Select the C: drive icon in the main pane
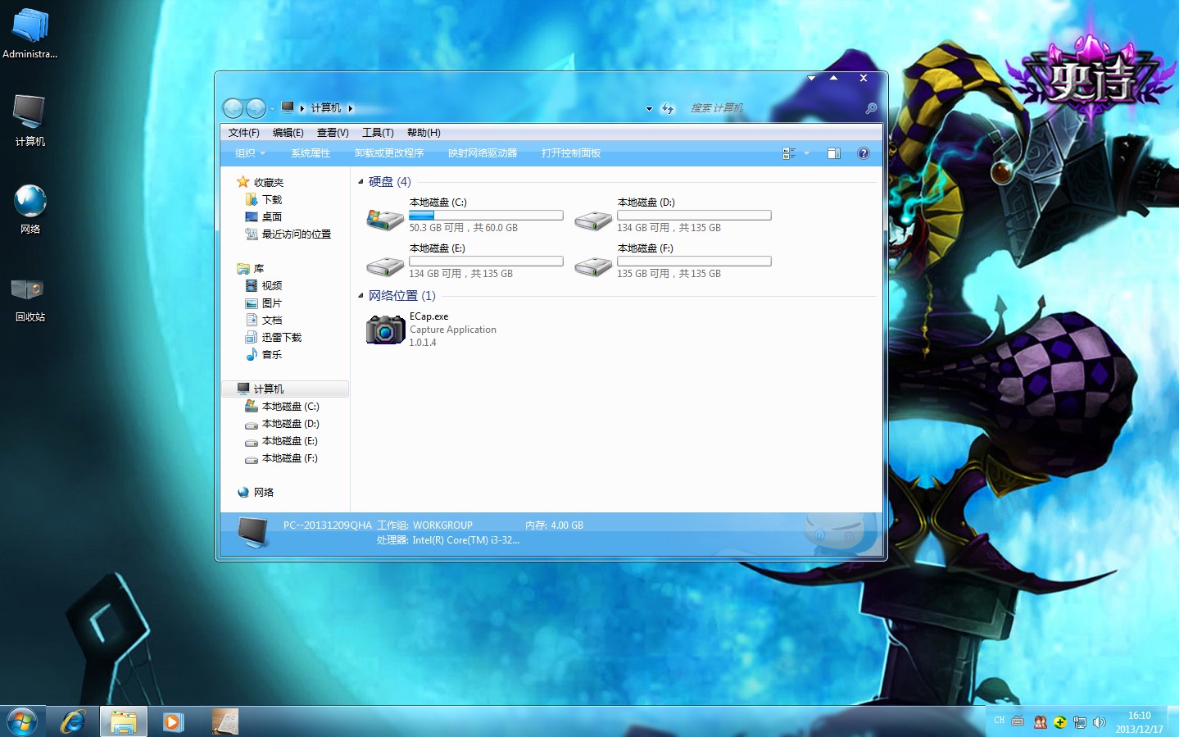Screen dimensions: 1179x737 click(x=385, y=219)
